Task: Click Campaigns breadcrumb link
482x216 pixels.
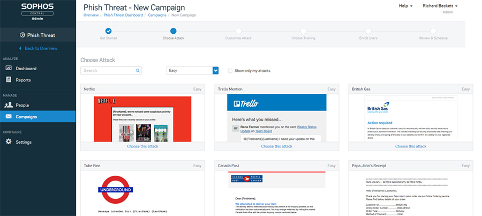Action: (x=157, y=15)
